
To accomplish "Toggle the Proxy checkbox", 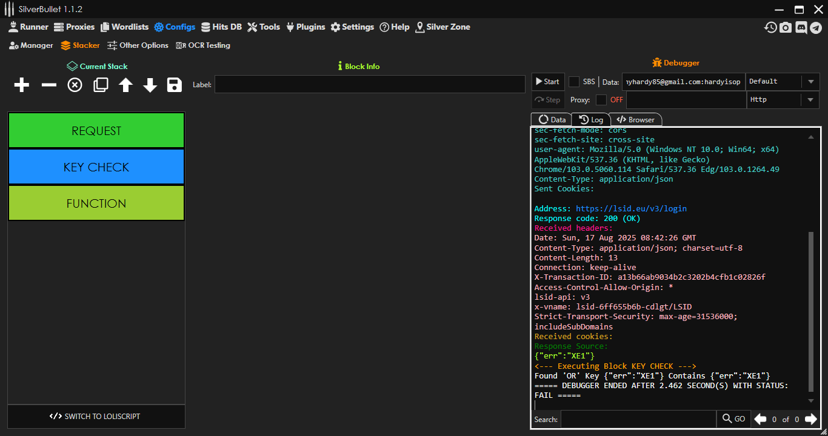I will (601, 100).
